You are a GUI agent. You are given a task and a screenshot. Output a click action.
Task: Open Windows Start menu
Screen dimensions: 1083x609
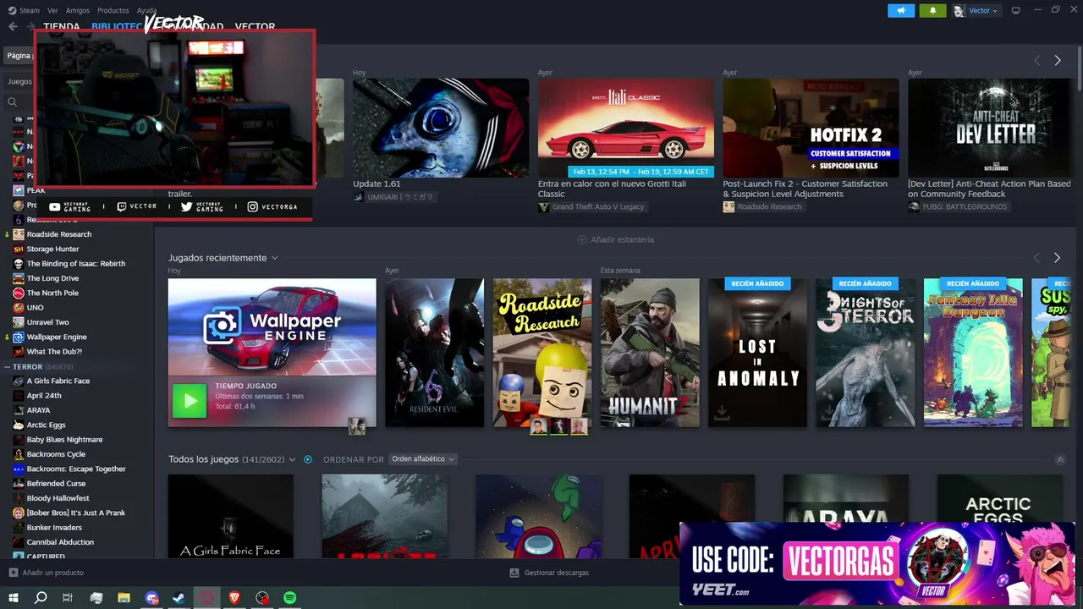coord(13,598)
